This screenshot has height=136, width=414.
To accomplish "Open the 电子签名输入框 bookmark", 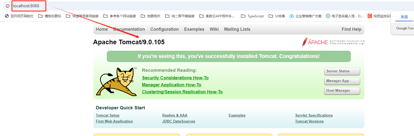I will (x=345, y=16).
